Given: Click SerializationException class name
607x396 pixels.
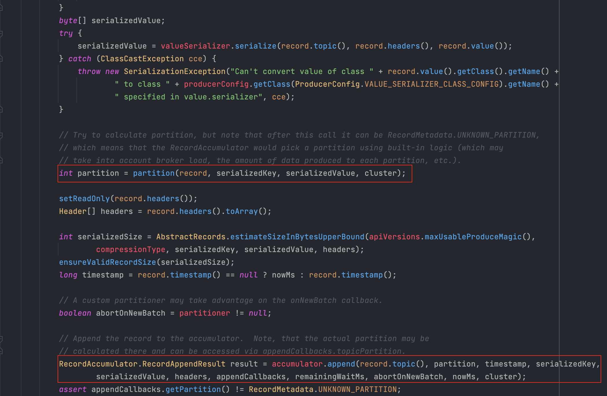Looking at the screenshot, I should 174,71.
